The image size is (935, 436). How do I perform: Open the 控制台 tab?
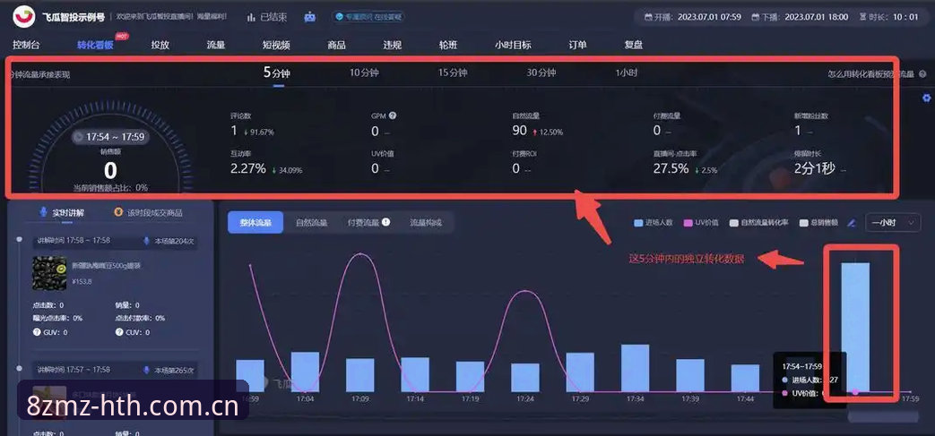point(26,45)
